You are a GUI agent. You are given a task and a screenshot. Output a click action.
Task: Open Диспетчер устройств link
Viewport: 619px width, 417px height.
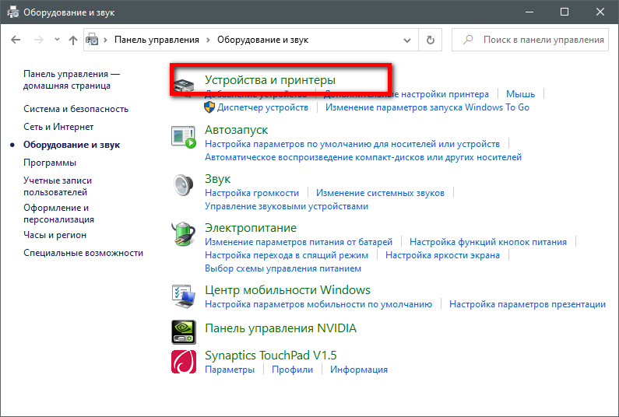coord(262,107)
